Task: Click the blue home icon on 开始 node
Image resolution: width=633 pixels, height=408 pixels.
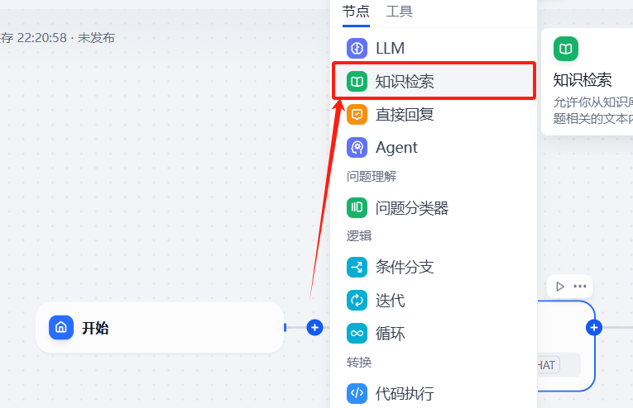Action: pyautogui.click(x=61, y=327)
